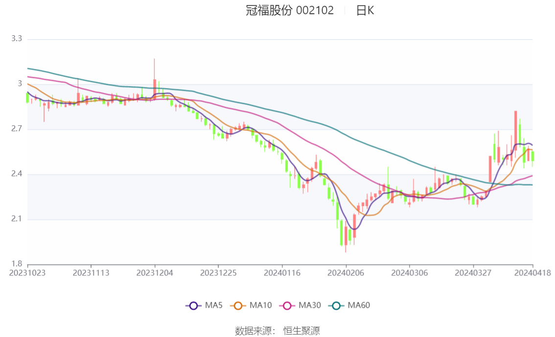The height and width of the screenshot is (337, 555).
Task: Toggle the MA5 legend circle icon
Action: [x=193, y=306]
